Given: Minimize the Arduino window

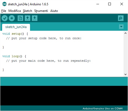Looking at the screenshot, I should point(98,4).
